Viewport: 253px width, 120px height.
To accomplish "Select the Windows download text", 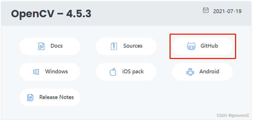I will (x=56, y=72).
